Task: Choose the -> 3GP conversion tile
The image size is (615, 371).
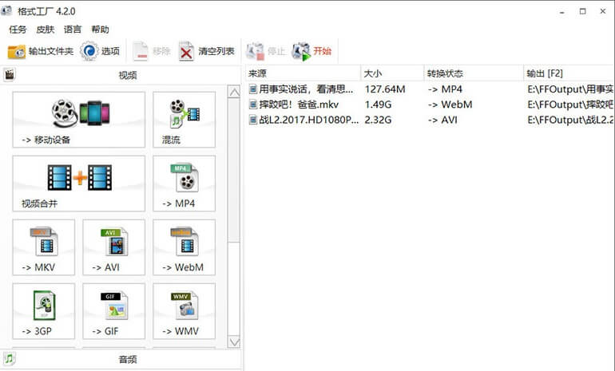Action: point(44,311)
